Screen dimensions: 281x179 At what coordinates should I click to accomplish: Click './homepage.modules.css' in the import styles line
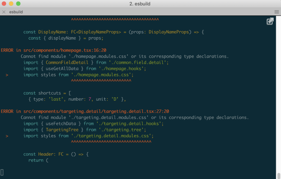[x=102, y=75]
